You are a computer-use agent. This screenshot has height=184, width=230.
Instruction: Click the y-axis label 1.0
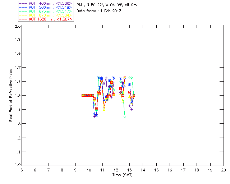(18, 165)
